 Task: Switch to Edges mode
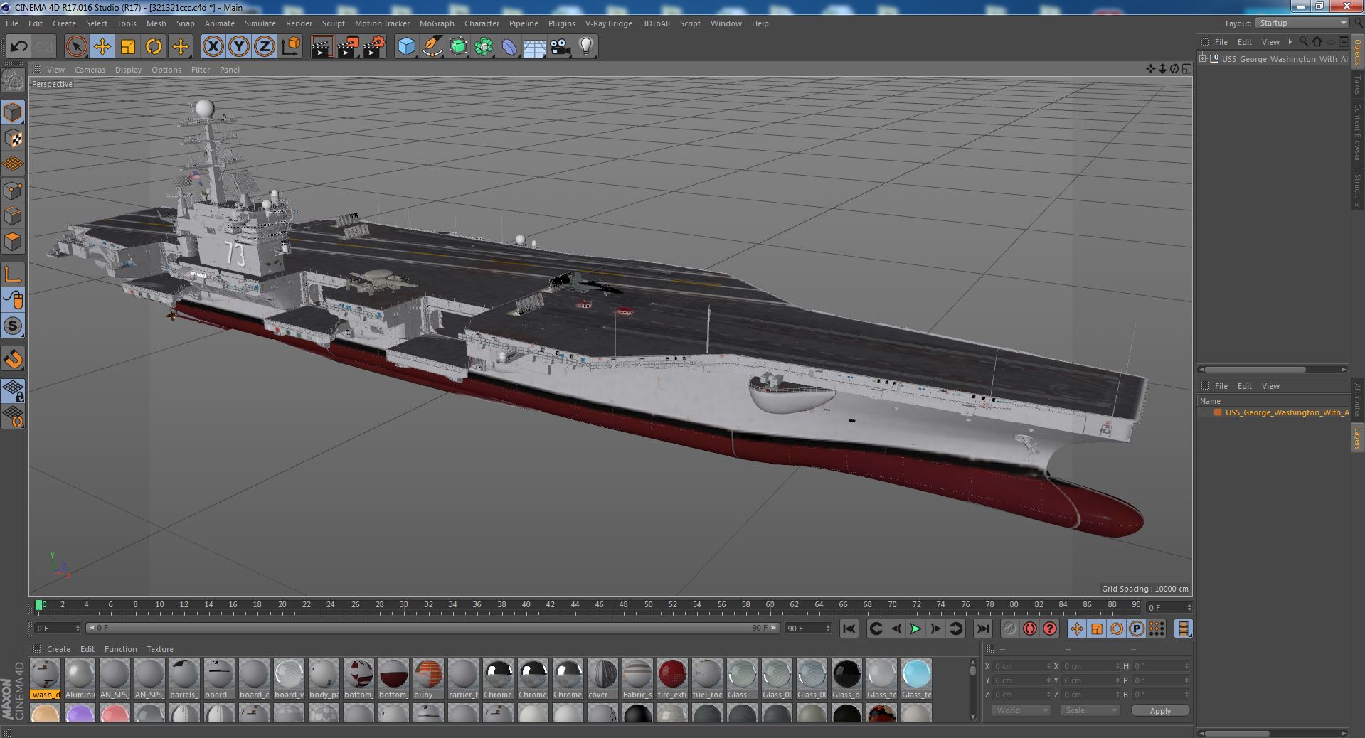coord(13,216)
